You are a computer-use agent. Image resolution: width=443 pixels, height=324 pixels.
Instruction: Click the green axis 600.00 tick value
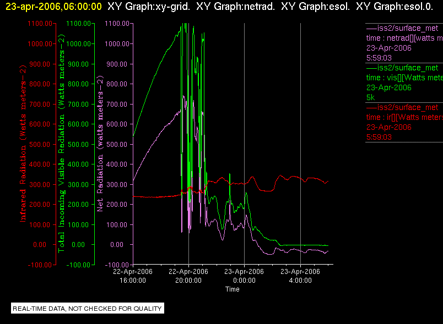click(x=79, y=124)
